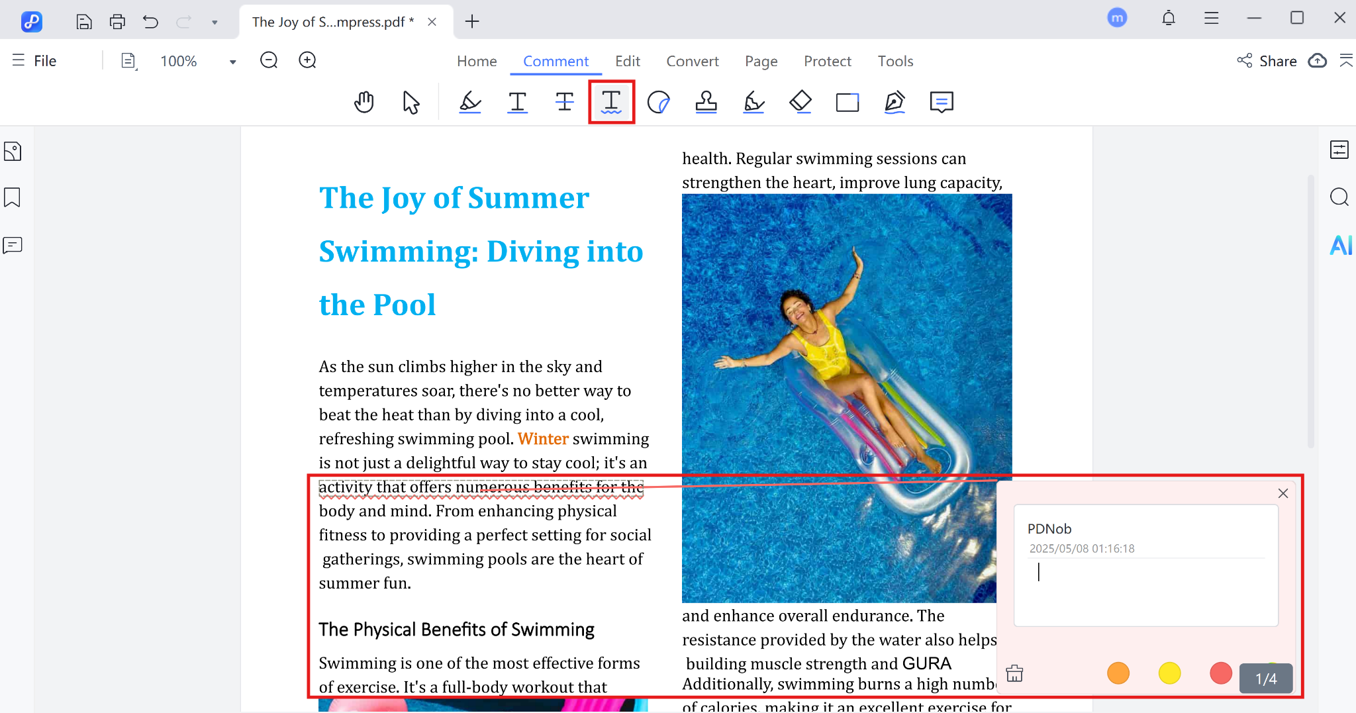Click inside the PDNob comment text field
The image size is (1356, 713).
tap(1145, 589)
